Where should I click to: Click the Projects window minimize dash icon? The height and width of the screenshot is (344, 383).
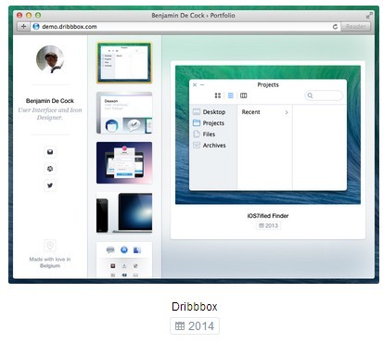(x=202, y=84)
